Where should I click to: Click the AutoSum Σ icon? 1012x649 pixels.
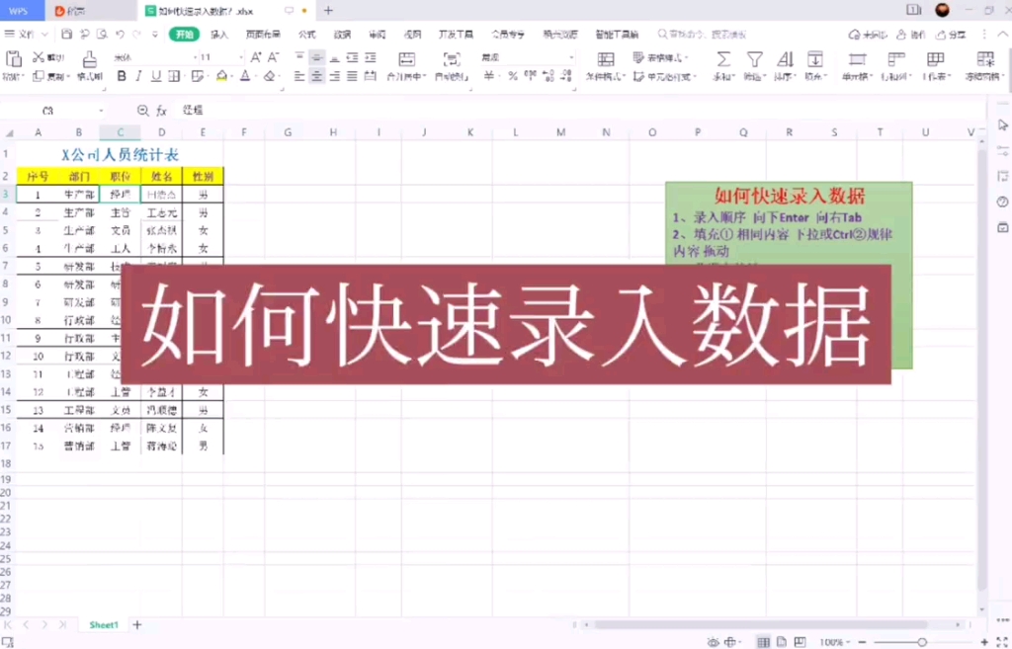click(724, 59)
